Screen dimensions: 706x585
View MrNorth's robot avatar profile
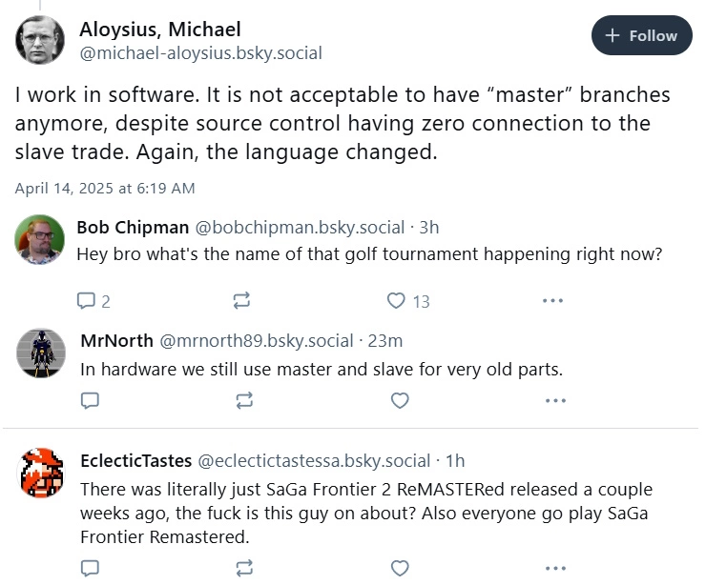(x=41, y=353)
